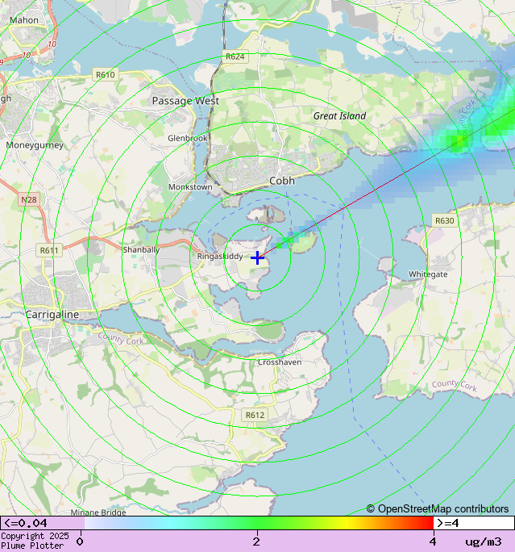Click the scale tick value 0

coord(80,542)
